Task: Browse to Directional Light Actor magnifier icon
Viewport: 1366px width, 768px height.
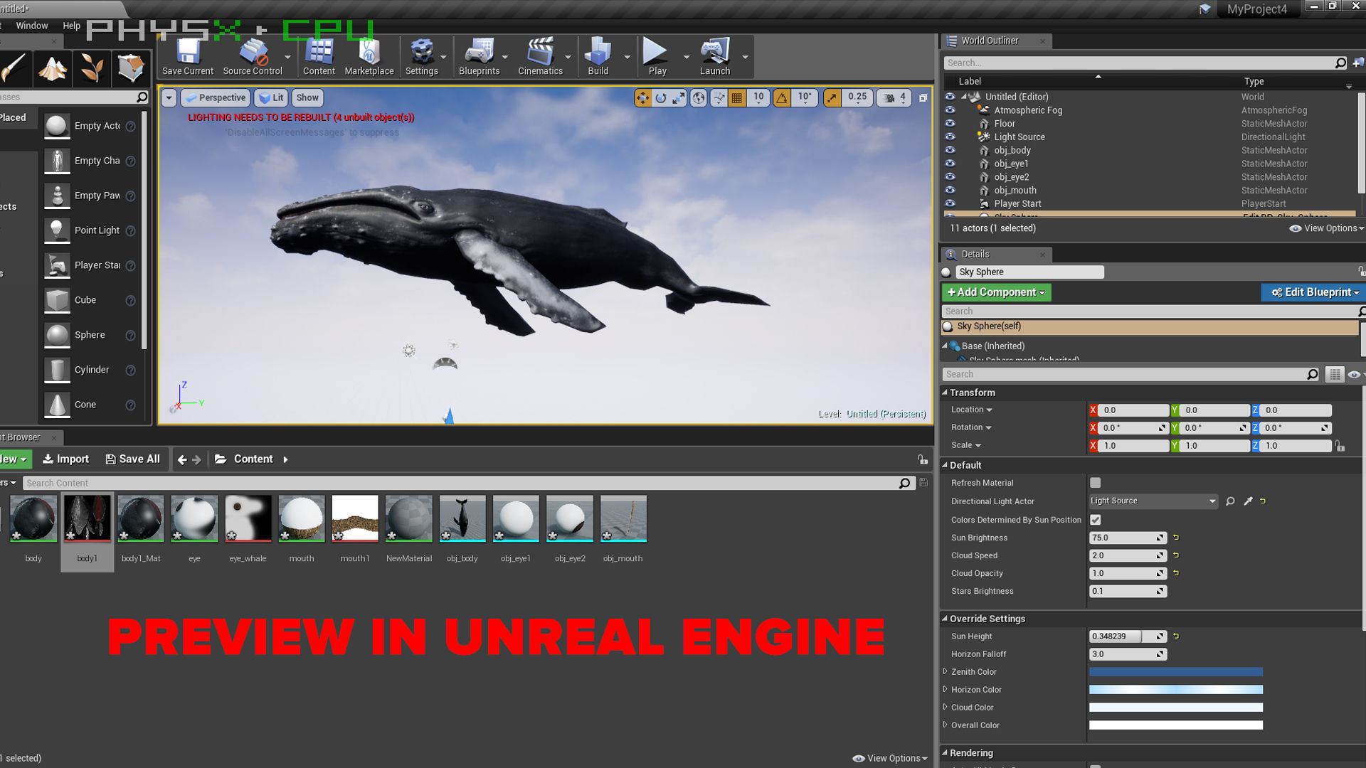Action: (1230, 501)
